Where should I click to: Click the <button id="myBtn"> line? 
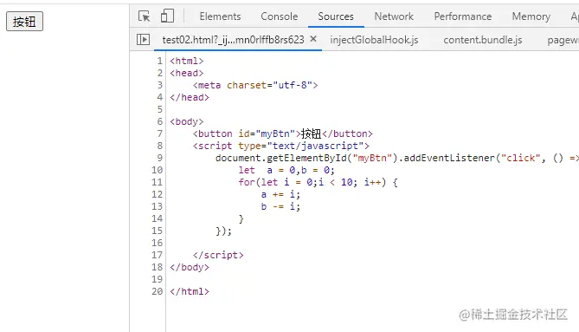282,133
